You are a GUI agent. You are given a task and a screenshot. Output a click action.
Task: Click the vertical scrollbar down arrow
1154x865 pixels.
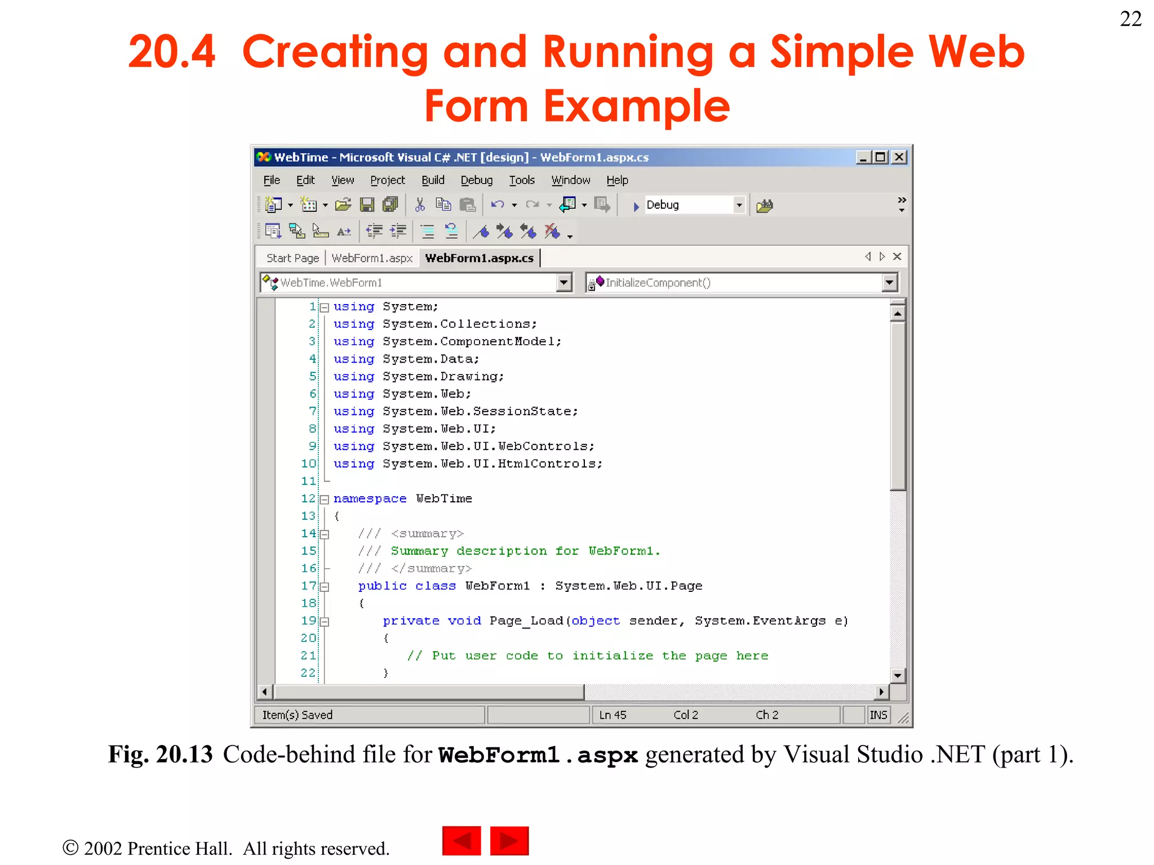(x=898, y=675)
